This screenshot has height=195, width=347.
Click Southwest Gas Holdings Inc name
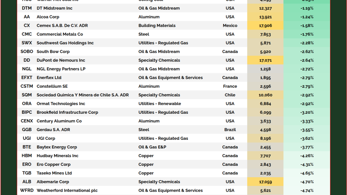click(x=65, y=43)
